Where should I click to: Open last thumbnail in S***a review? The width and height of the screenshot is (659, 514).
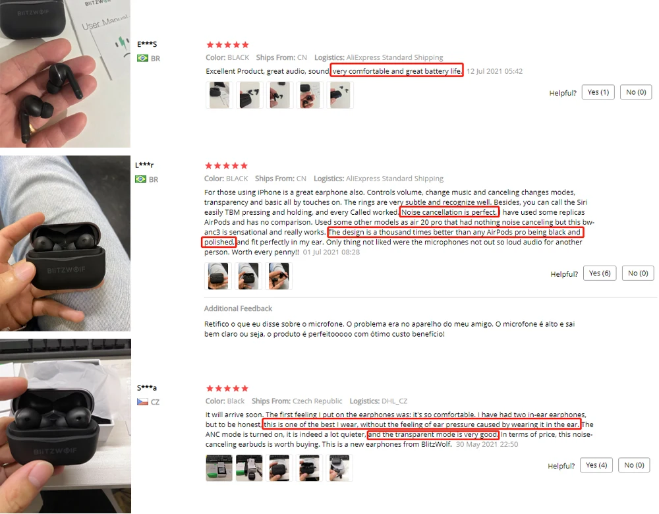tap(339, 468)
